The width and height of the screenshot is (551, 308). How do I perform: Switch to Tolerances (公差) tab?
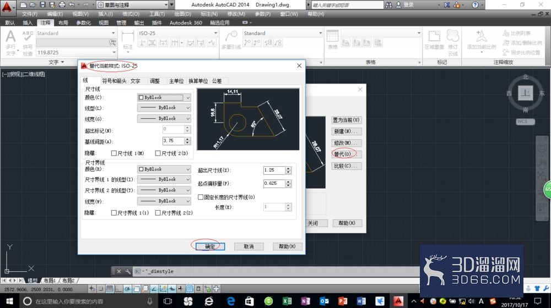point(217,81)
